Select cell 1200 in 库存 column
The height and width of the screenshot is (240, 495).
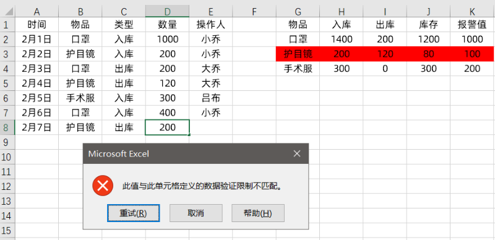[428, 39]
